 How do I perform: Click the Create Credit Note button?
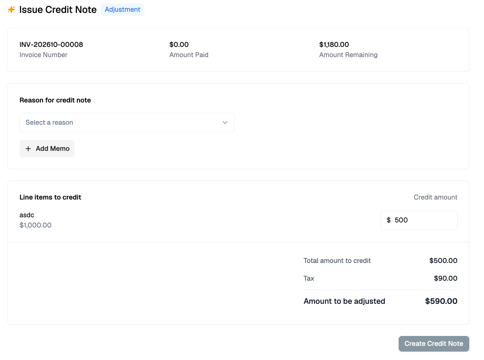(433, 343)
